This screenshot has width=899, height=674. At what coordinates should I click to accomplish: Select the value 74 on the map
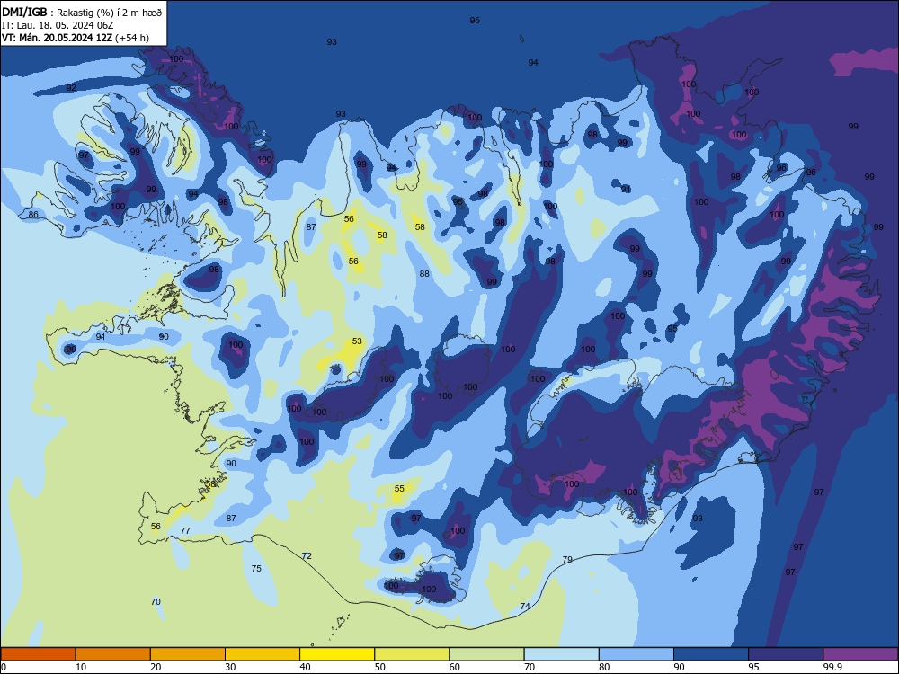click(525, 606)
